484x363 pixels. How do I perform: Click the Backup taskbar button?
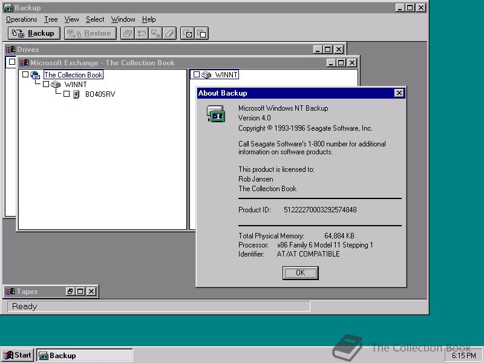[x=85, y=355]
